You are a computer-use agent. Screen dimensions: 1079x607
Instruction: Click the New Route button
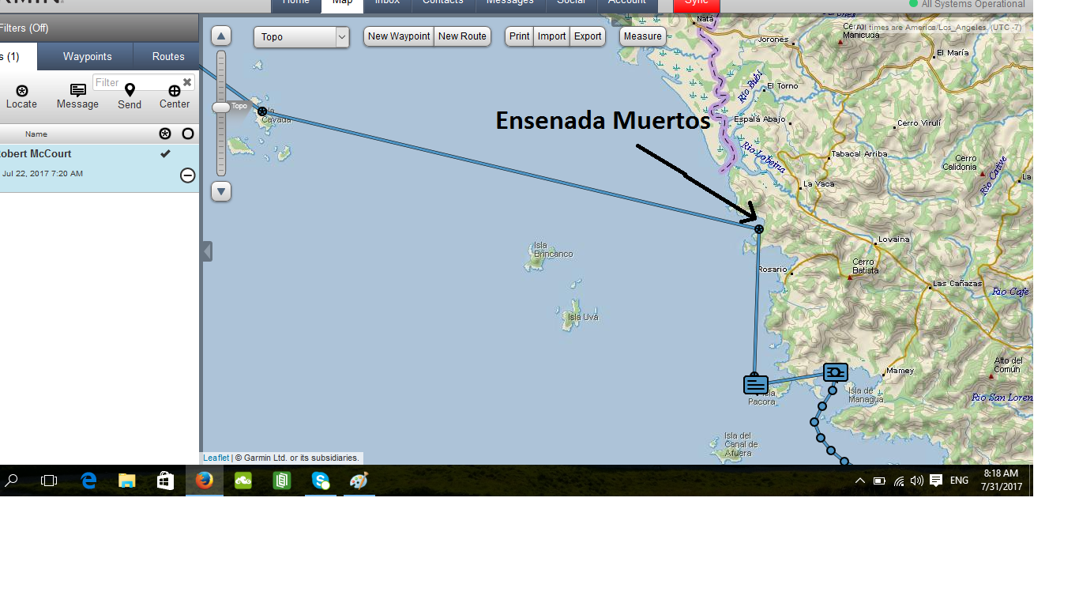[462, 36]
